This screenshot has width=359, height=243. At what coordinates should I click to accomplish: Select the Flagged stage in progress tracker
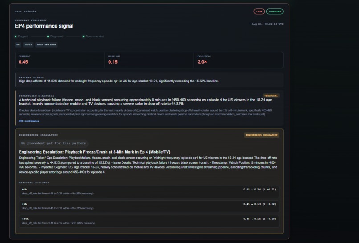click(21, 36)
